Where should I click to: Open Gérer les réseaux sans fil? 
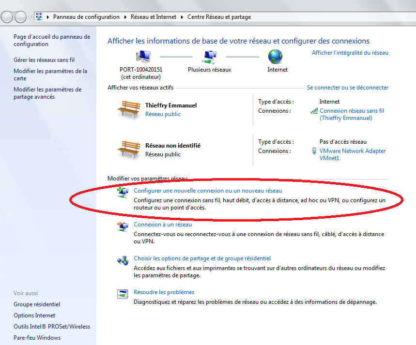click(44, 60)
